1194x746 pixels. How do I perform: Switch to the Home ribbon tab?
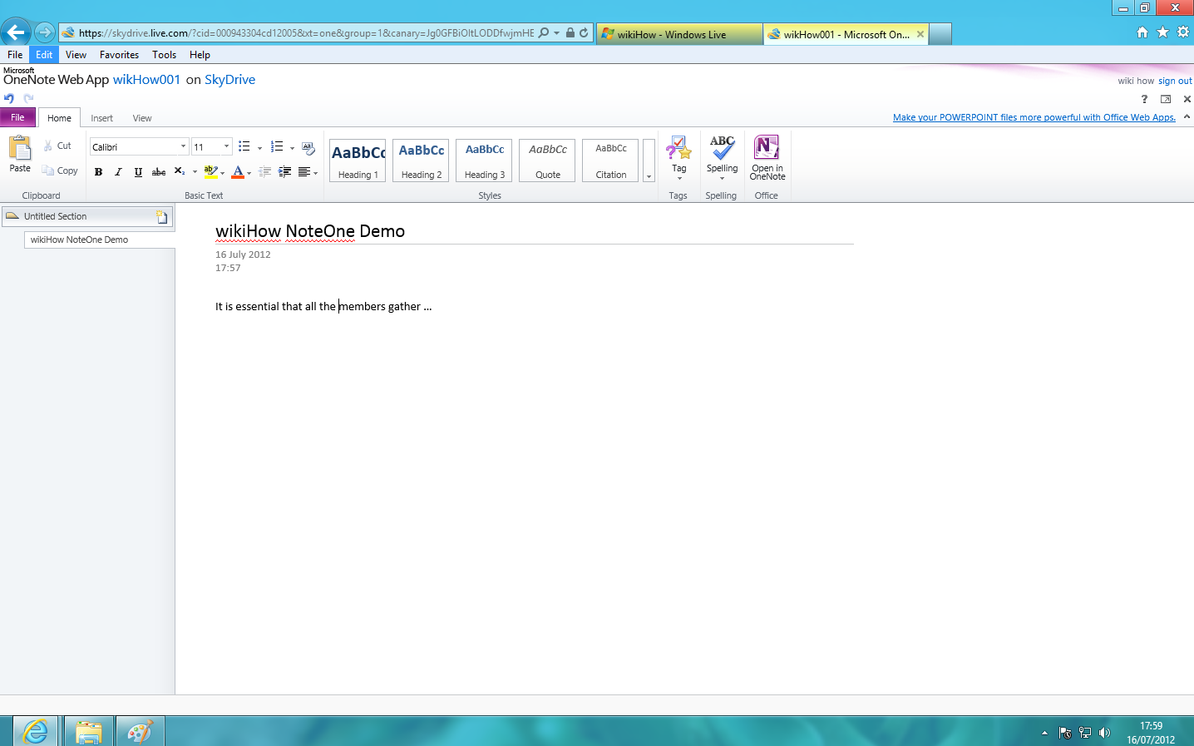pyautogui.click(x=59, y=118)
